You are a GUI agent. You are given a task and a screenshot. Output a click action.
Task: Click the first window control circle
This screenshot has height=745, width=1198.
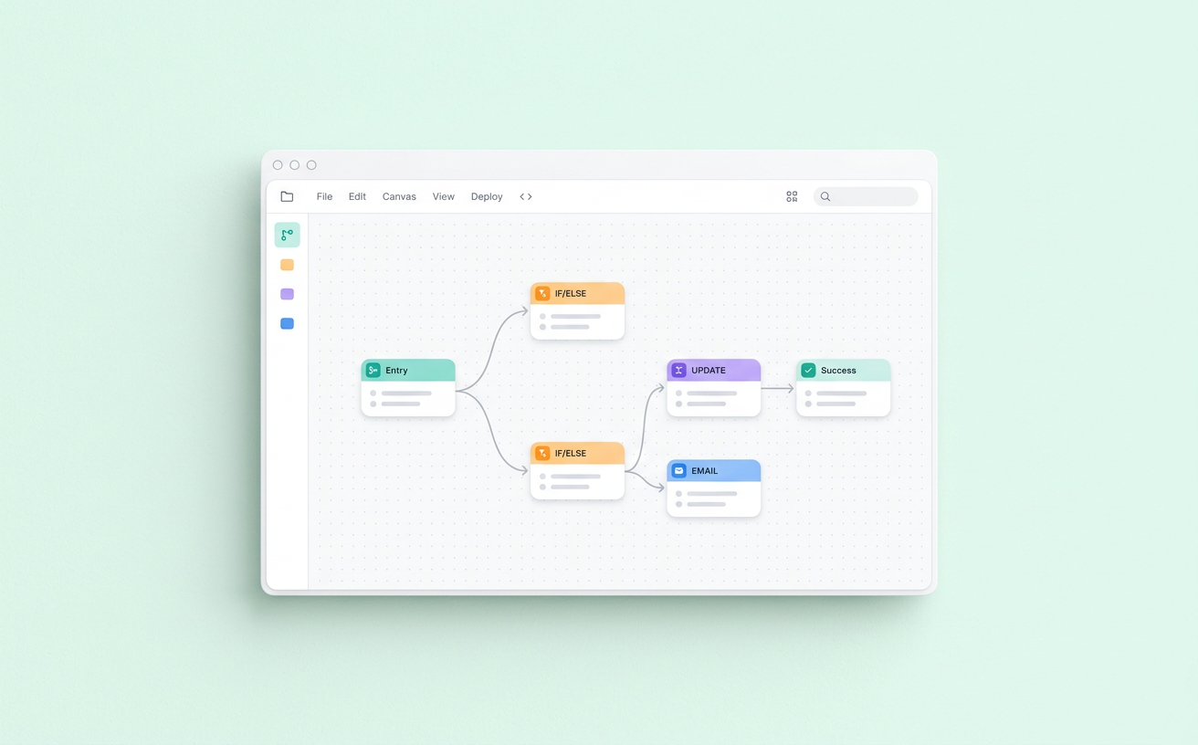click(x=278, y=165)
